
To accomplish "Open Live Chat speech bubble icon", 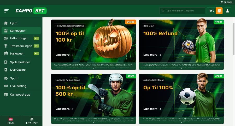I will pyautogui.click(x=32, y=119).
